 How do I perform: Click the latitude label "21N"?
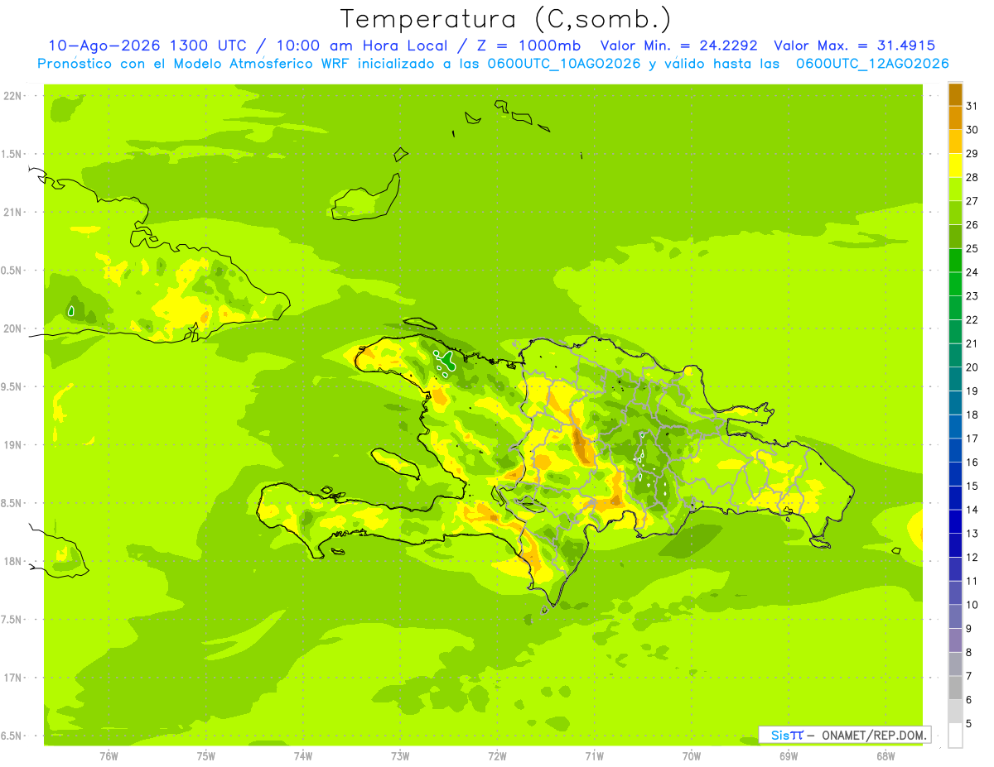(12, 212)
